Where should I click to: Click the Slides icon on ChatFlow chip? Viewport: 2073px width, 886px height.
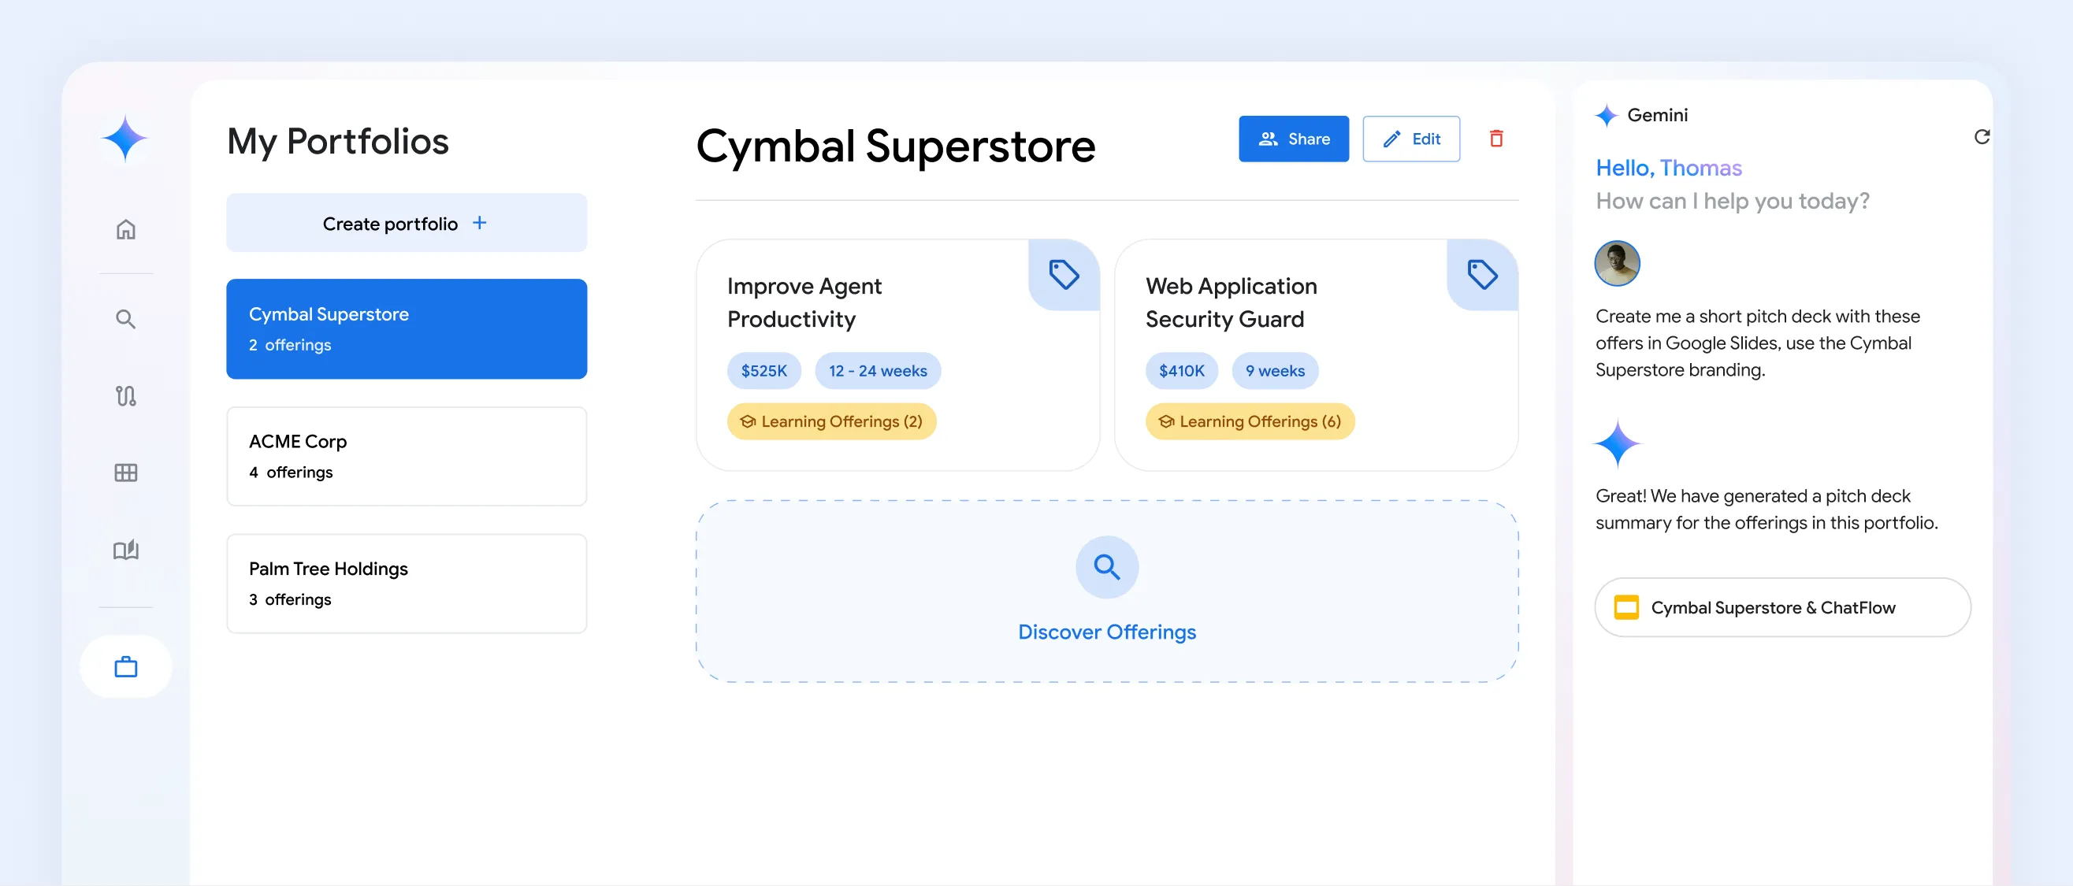(1626, 606)
